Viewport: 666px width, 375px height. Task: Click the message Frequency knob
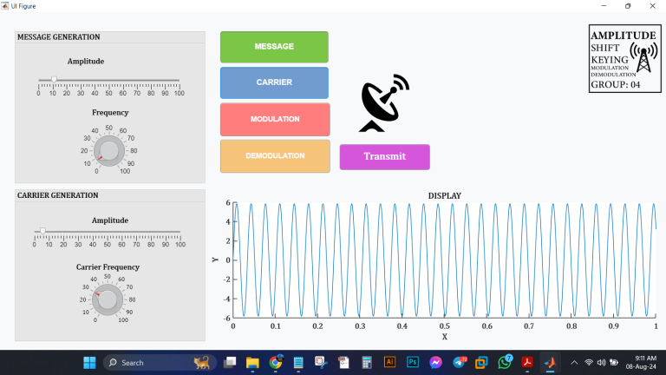click(108, 149)
